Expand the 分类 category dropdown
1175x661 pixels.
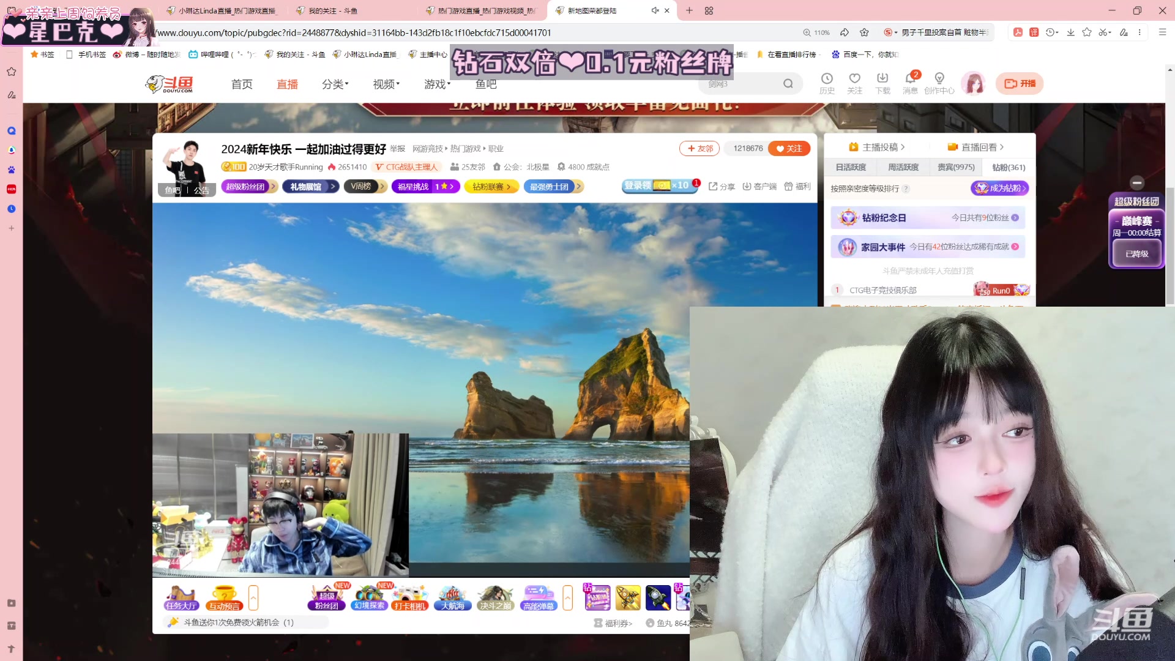click(x=335, y=84)
